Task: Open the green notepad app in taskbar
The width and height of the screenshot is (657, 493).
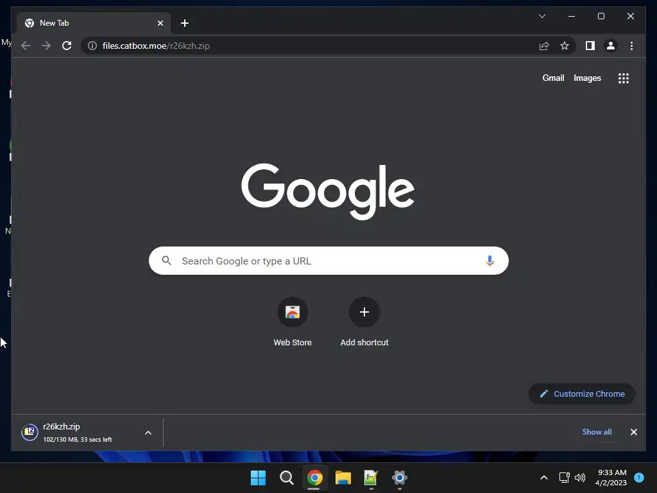Action: click(x=371, y=478)
